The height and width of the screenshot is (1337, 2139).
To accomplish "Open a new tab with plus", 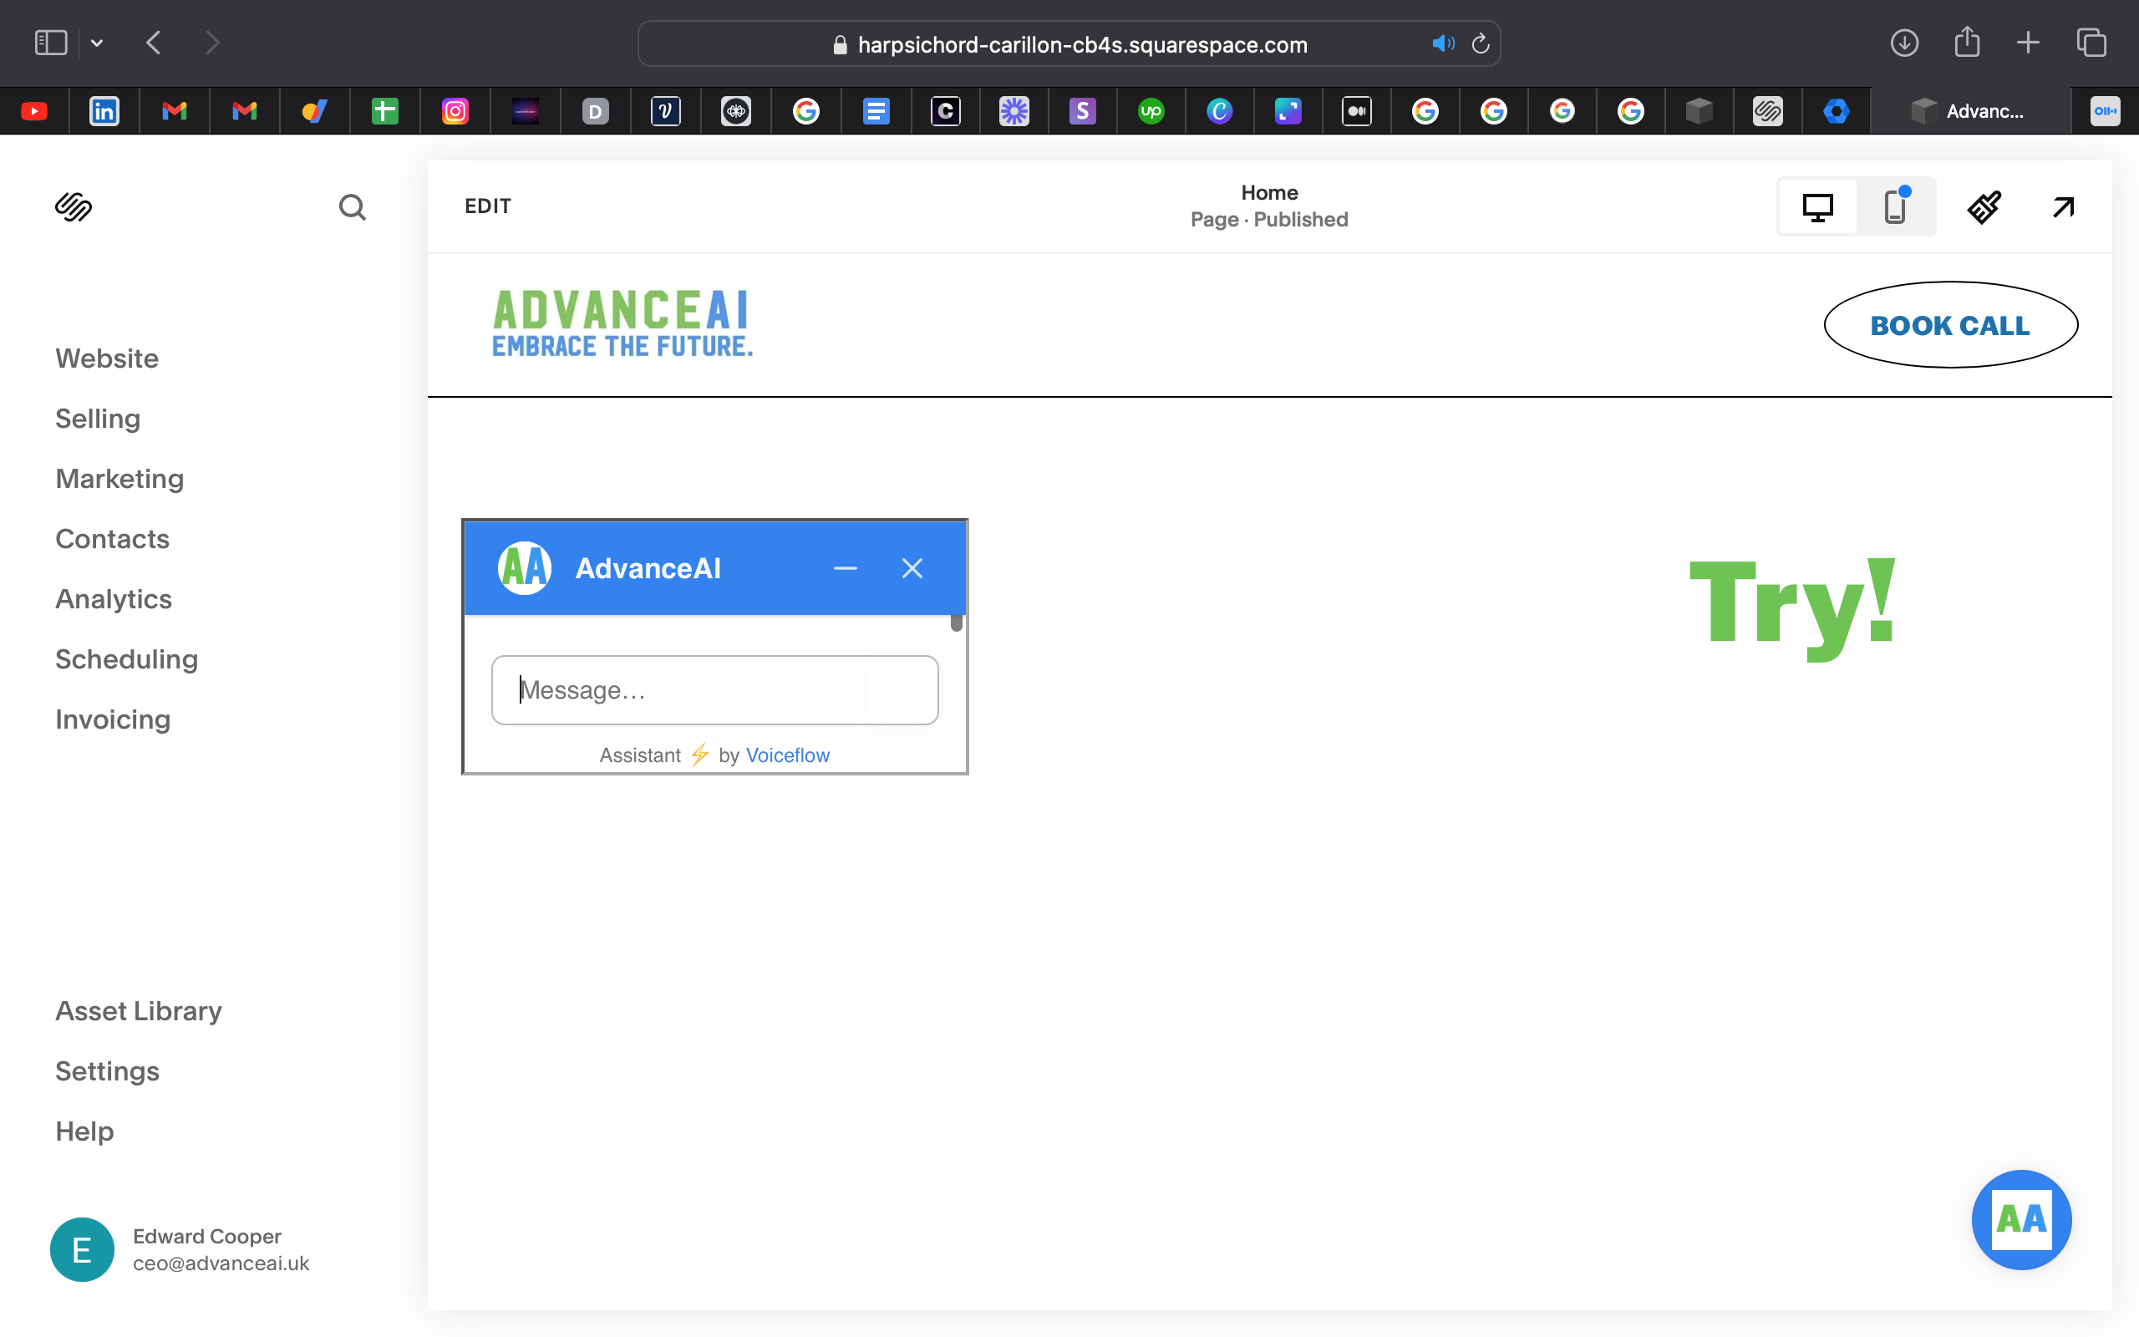I will 2029,43.
